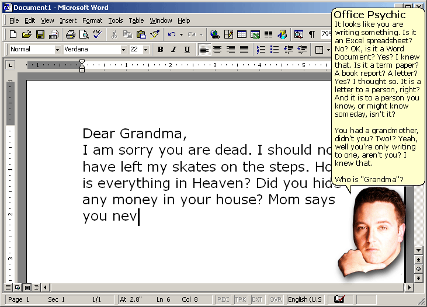Click the OVR overtype indicator

275,299
